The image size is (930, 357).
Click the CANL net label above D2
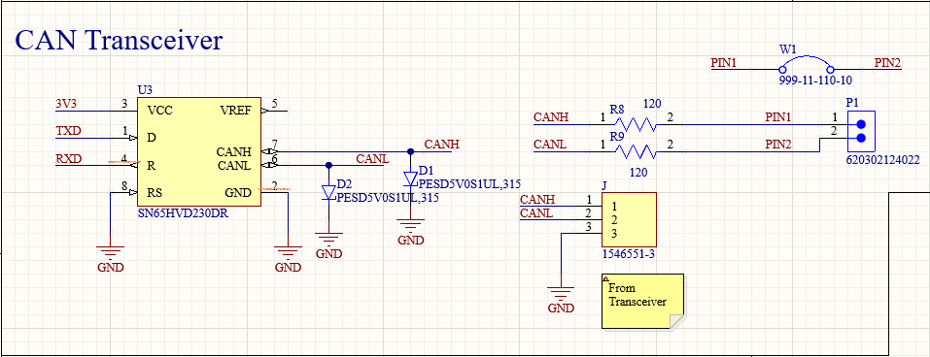(x=372, y=158)
